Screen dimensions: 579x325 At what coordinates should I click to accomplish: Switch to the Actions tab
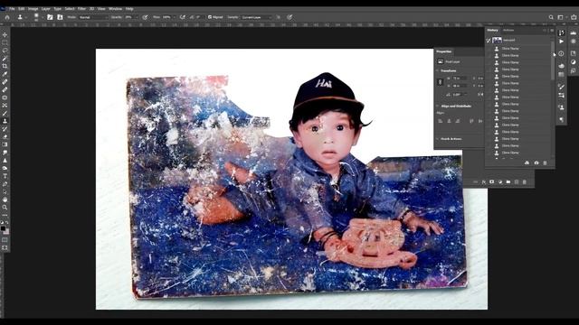click(508, 30)
